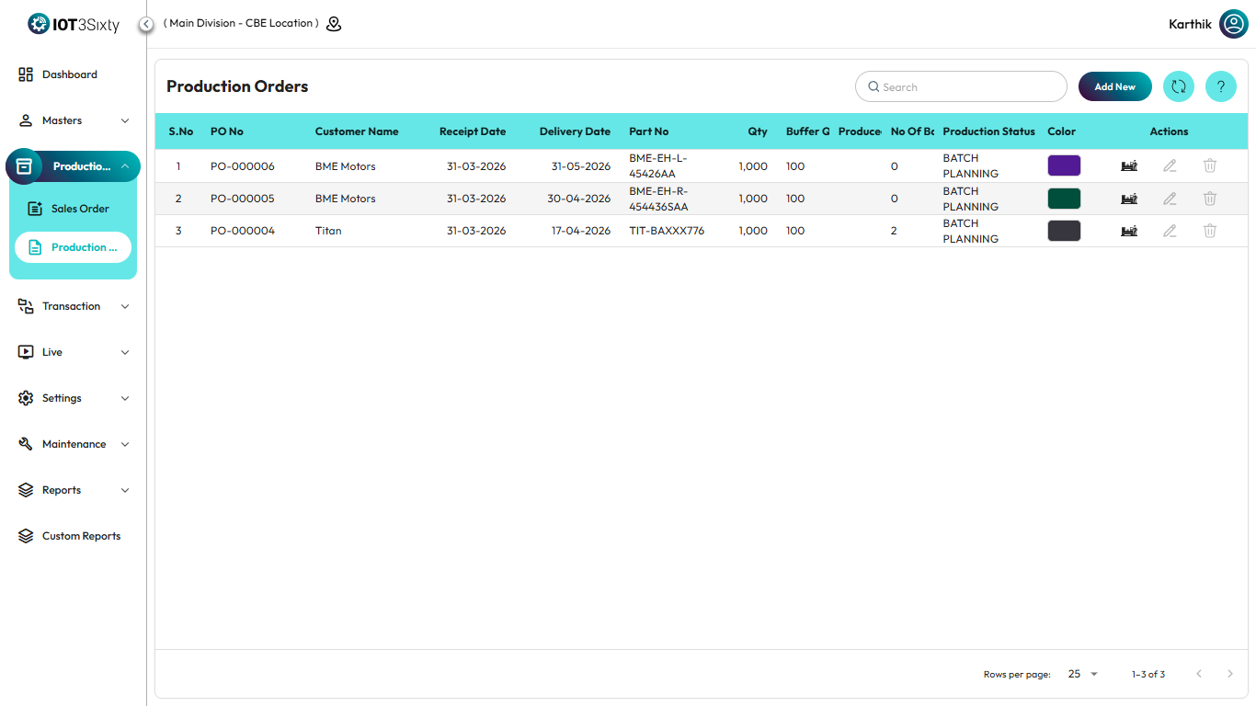Go to Dashboard in the sidebar

[69, 74]
